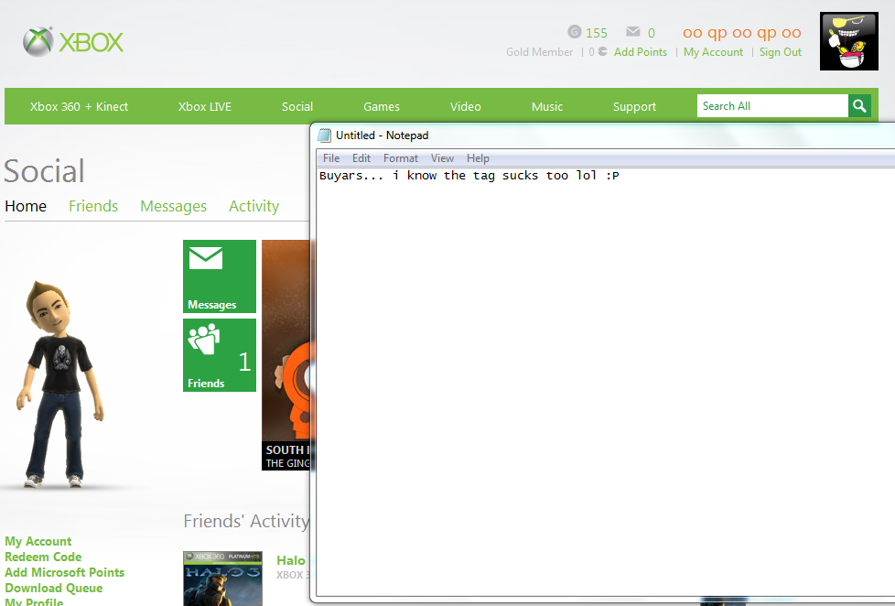Click the Social page heading
Image resolution: width=895 pixels, height=606 pixels.
(x=45, y=171)
